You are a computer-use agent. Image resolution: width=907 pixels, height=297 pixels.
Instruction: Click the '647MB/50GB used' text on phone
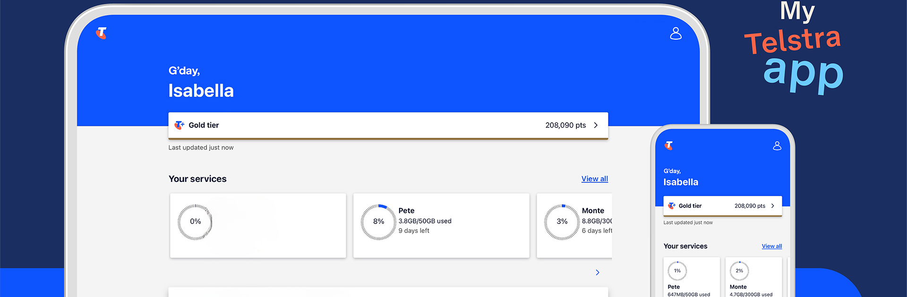pyautogui.click(x=689, y=294)
